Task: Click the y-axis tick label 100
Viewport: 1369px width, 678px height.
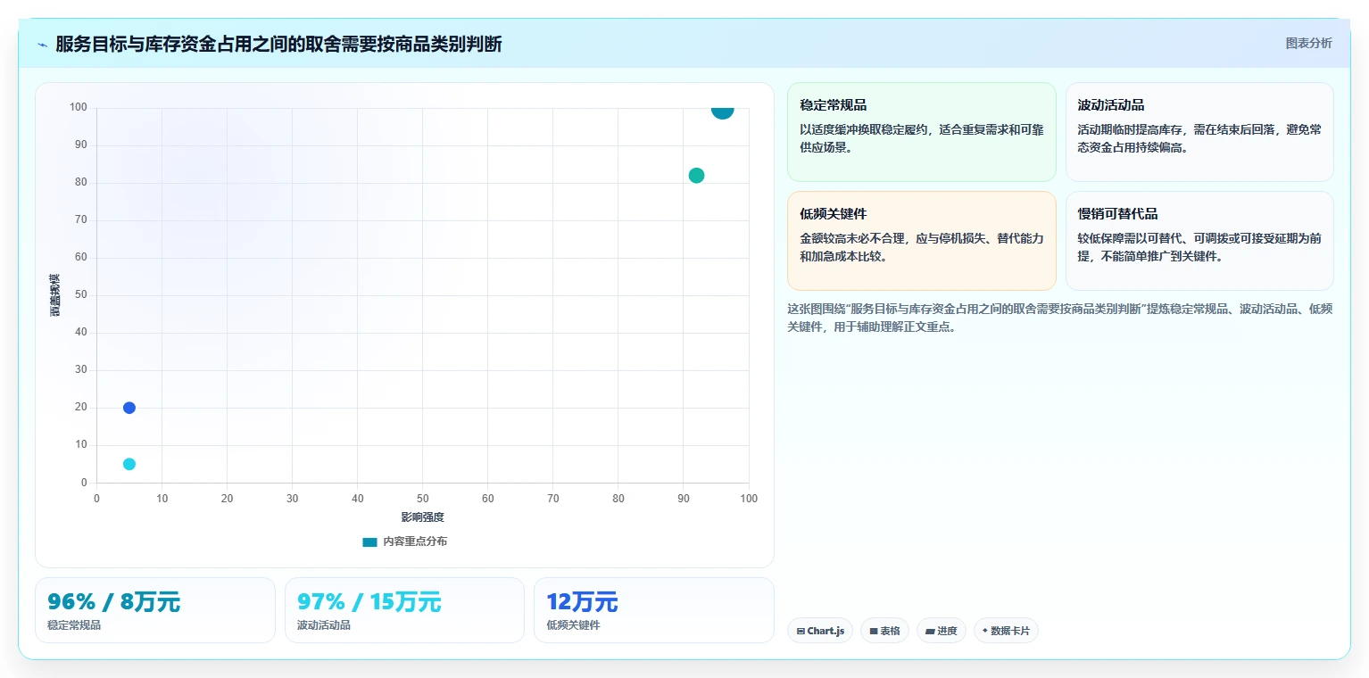Action: (x=79, y=108)
